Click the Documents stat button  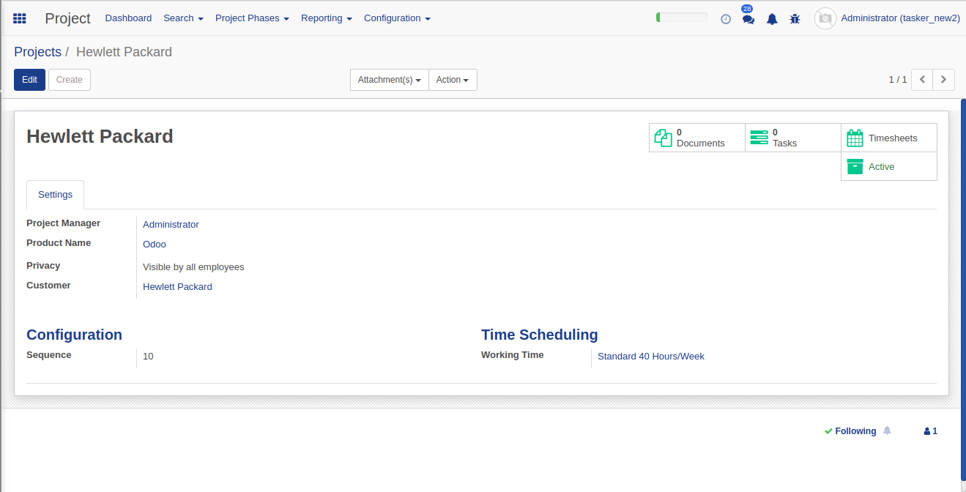tap(697, 138)
